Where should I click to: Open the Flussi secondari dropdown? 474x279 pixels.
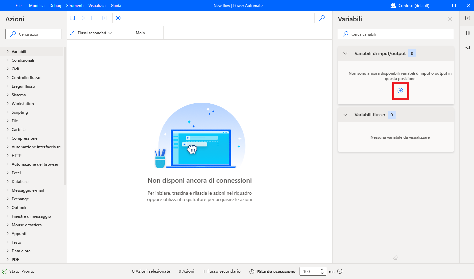click(91, 33)
